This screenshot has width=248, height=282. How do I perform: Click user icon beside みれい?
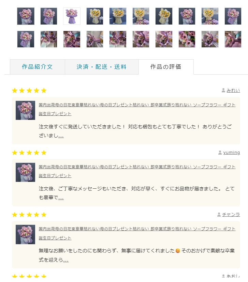[x=223, y=90]
